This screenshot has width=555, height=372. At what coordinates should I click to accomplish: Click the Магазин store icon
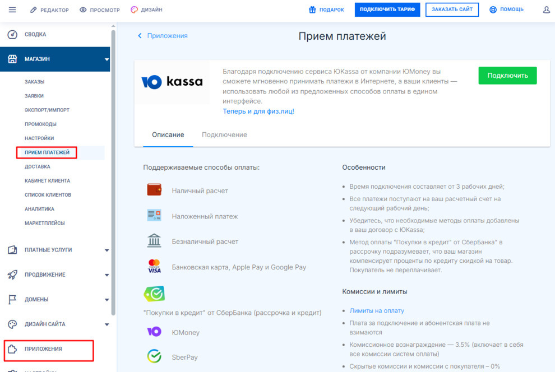pos(12,59)
